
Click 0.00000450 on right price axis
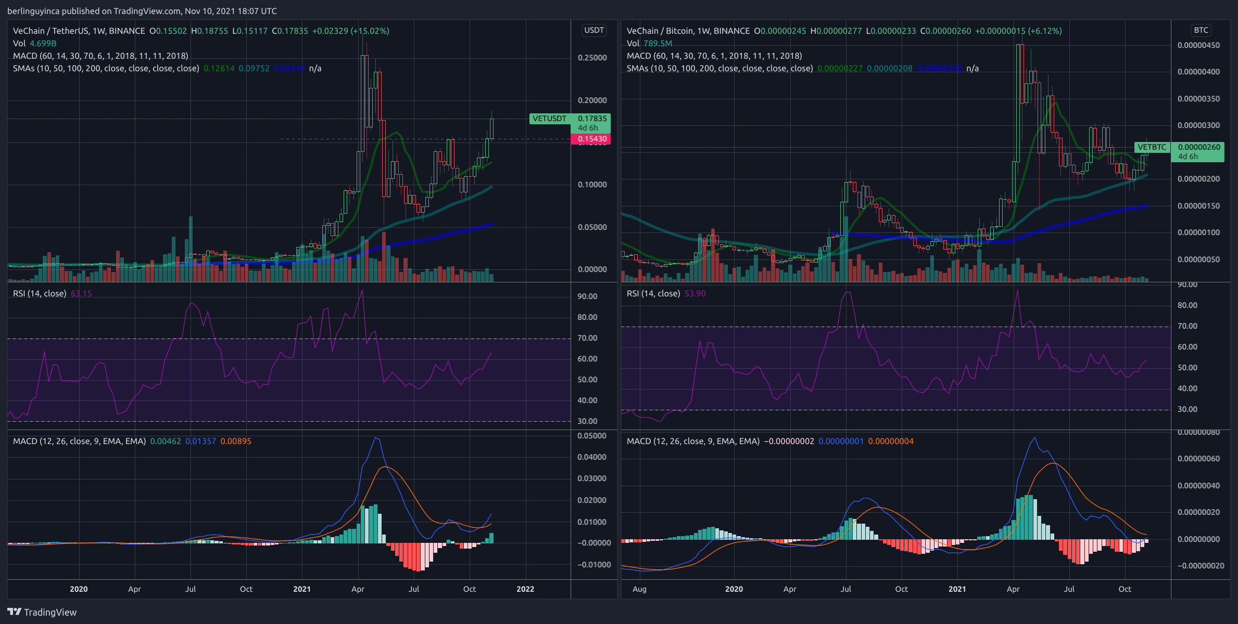click(x=1198, y=45)
